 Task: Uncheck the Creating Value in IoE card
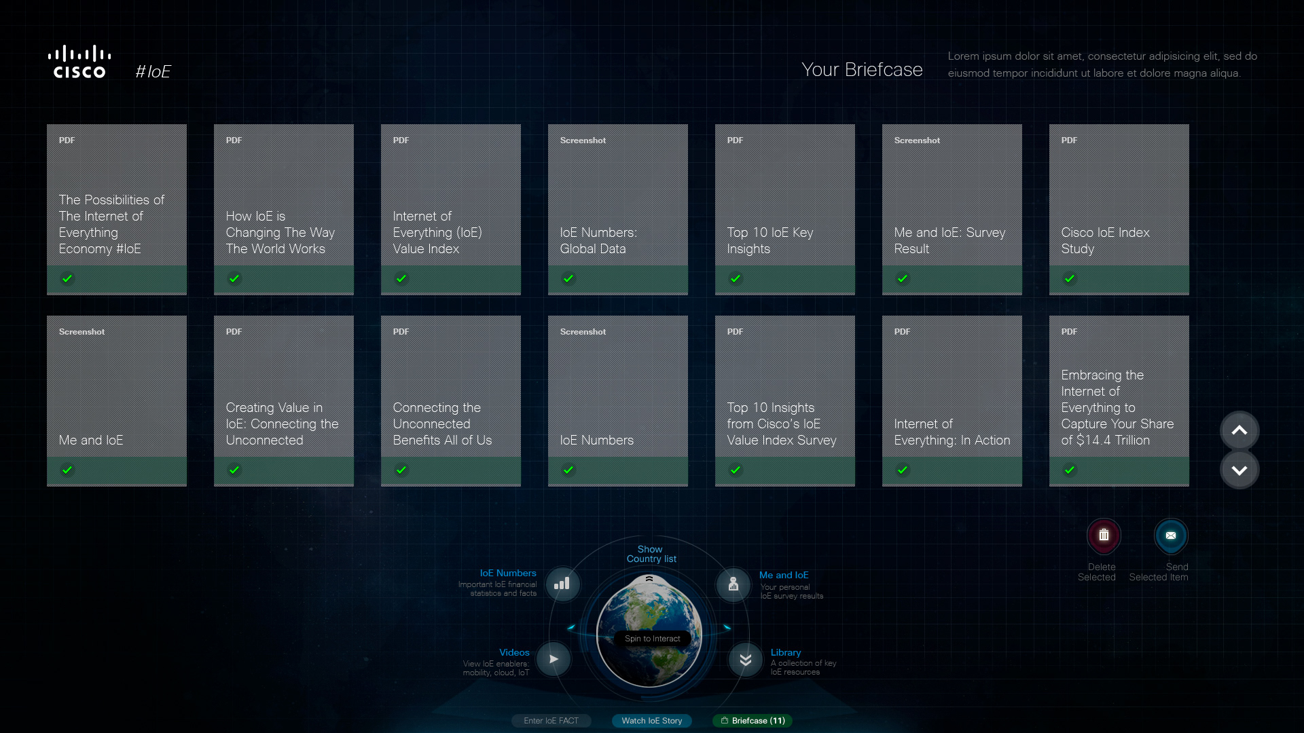[234, 470]
